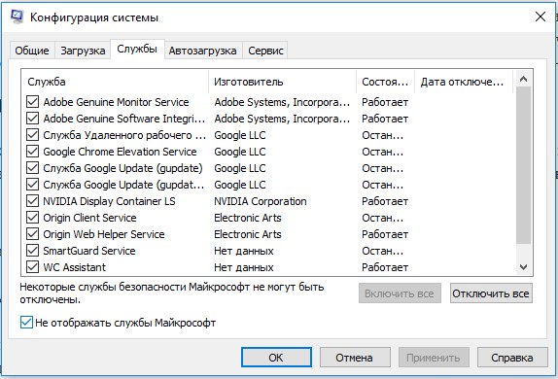
Task: Confirm with the OK button
Action: click(276, 358)
